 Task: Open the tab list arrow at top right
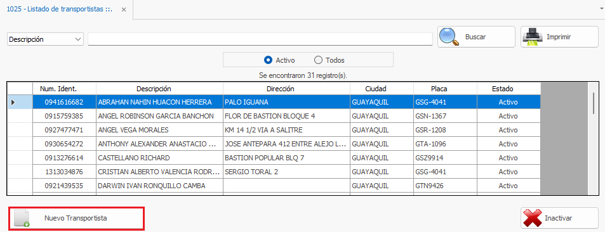point(599,9)
